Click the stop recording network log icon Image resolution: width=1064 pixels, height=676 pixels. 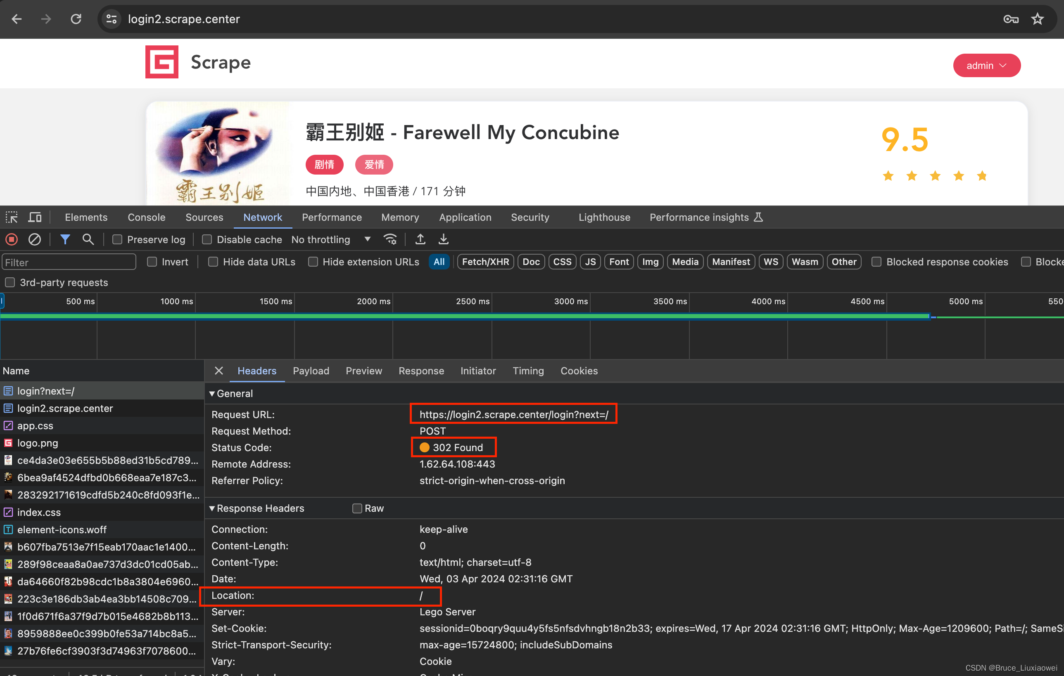click(12, 239)
